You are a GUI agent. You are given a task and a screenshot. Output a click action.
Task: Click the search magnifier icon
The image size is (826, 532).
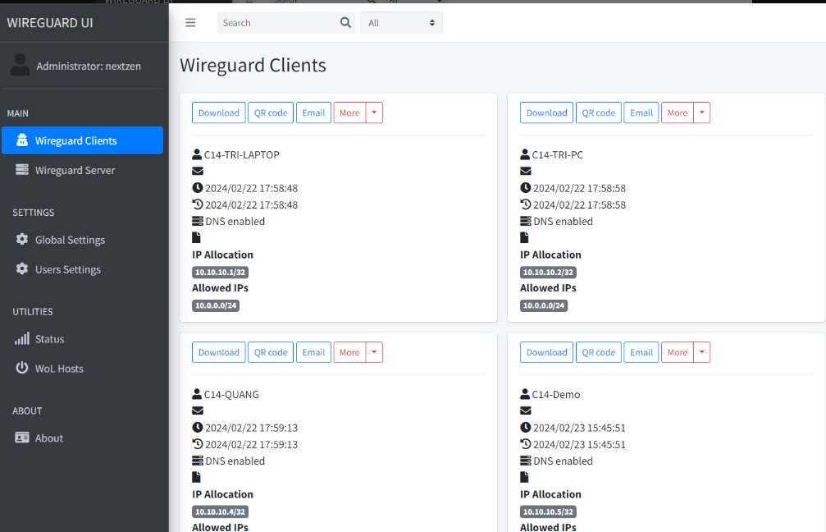pyautogui.click(x=345, y=23)
